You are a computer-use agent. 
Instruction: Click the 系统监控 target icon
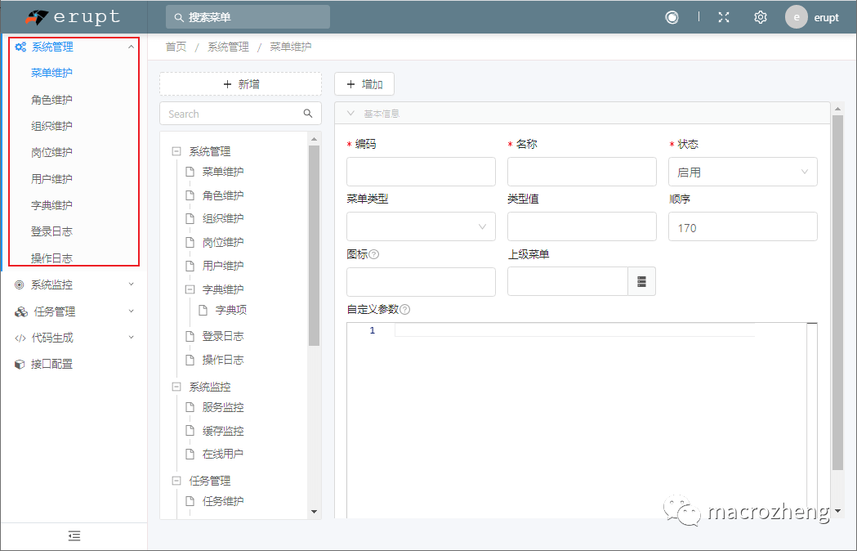(x=19, y=284)
